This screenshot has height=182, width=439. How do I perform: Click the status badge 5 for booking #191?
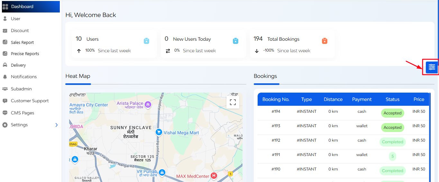(392, 156)
